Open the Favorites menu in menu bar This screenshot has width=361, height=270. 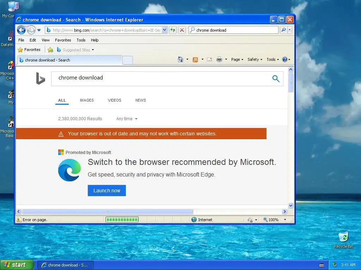point(63,40)
